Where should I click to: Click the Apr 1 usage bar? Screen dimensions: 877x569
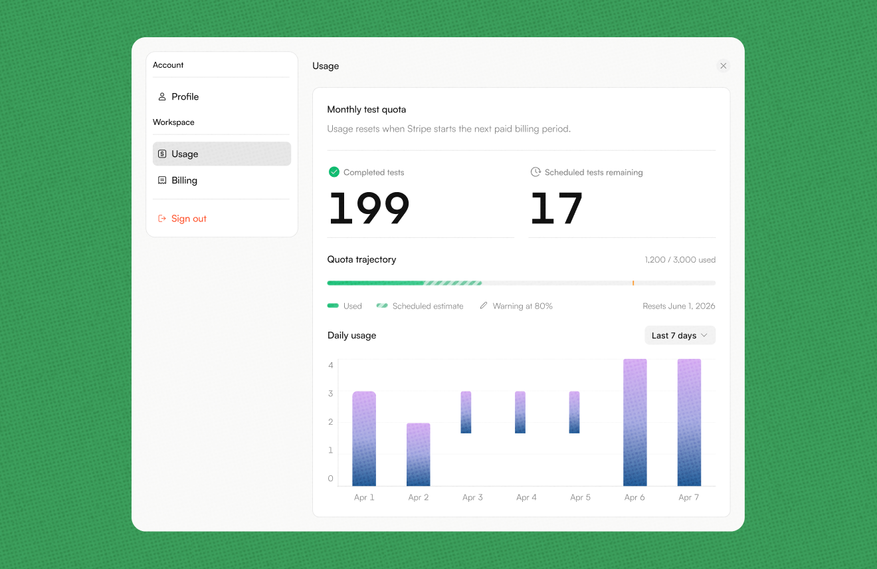364,439
